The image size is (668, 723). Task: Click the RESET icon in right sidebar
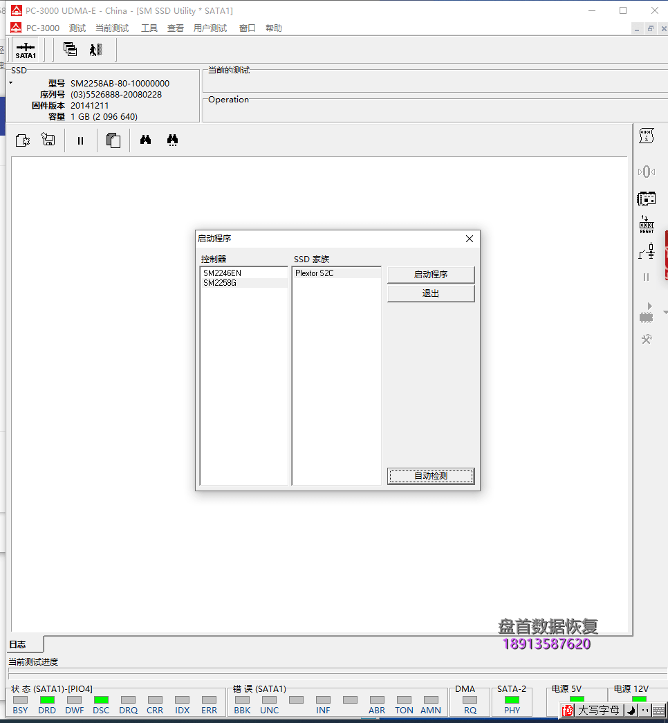(647, 225)
